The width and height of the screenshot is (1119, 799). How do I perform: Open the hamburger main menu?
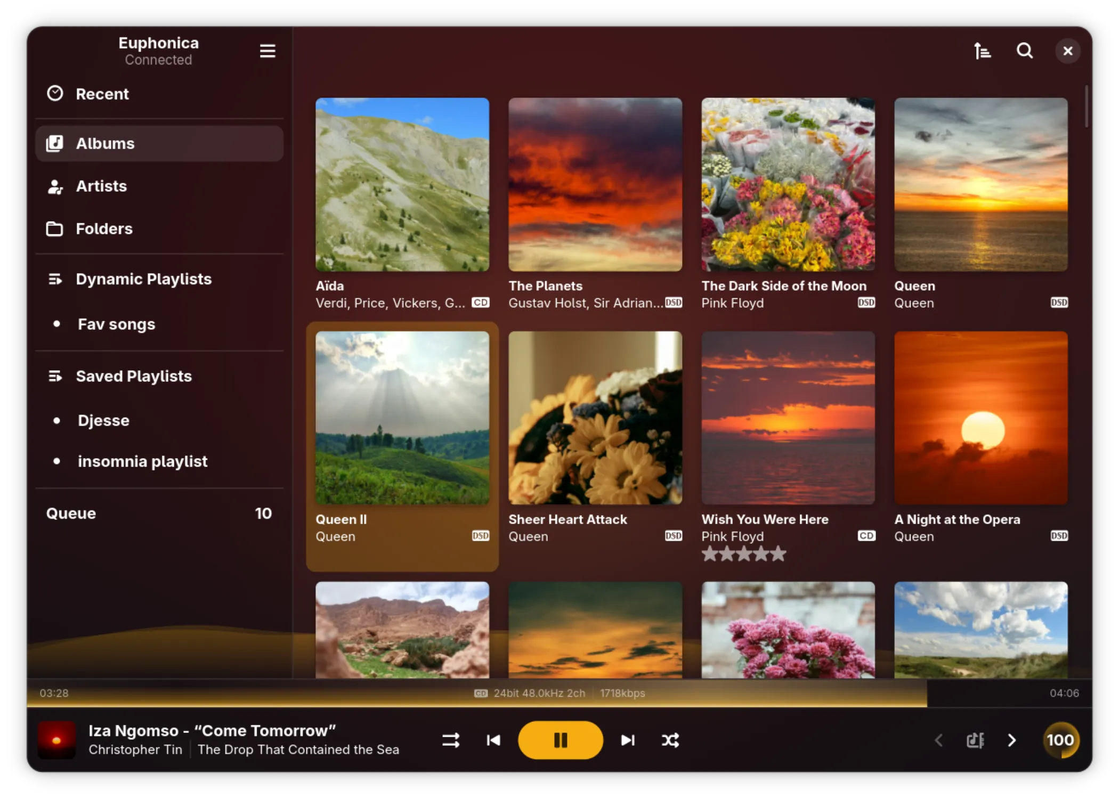(x=267, y=51)
